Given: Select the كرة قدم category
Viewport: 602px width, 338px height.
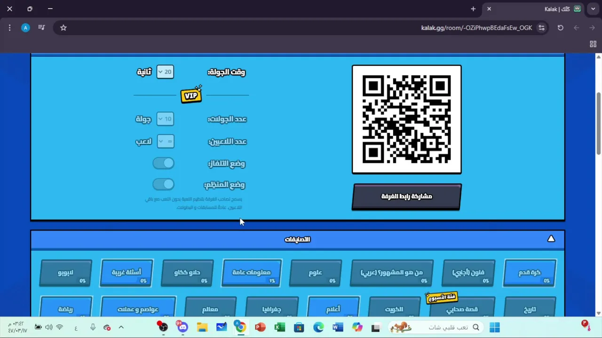Looking at the screenshot, I should 530,273.
